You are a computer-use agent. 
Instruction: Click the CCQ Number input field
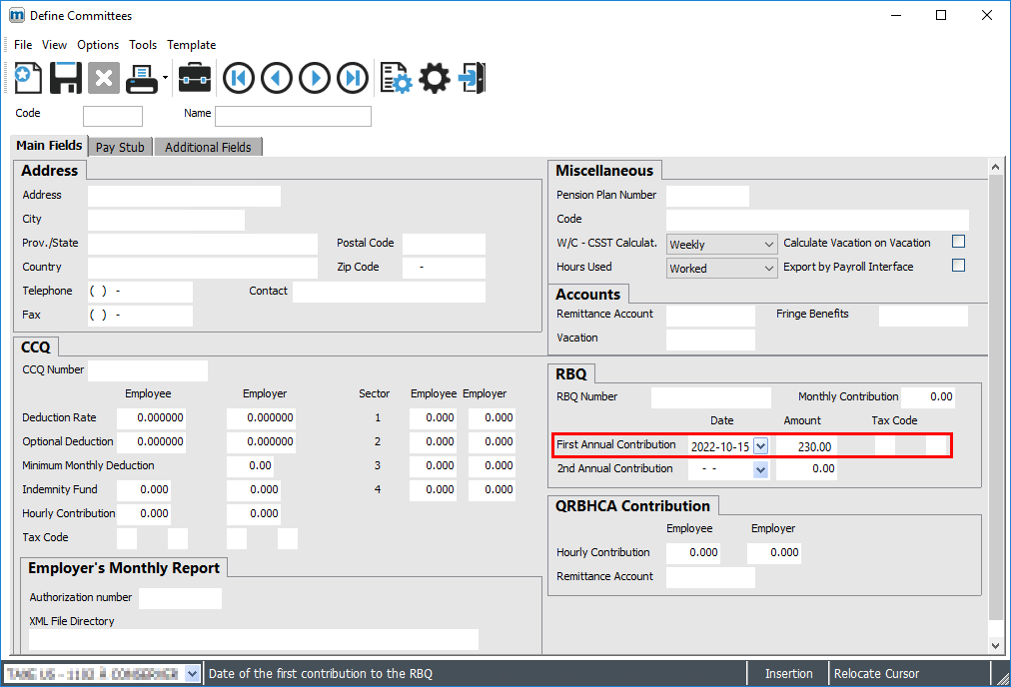[148, 370]
